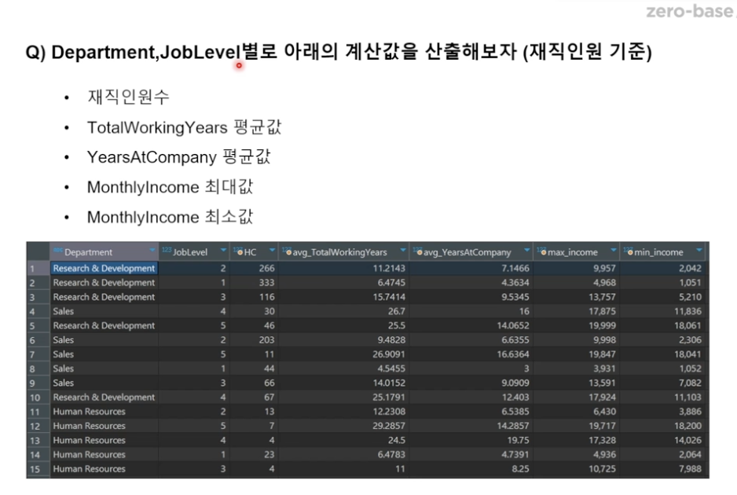Image resolution: width=737 pixels, height=495 pixels.
Task: Select the Department column header label
Action: click(x=88, y=252)
